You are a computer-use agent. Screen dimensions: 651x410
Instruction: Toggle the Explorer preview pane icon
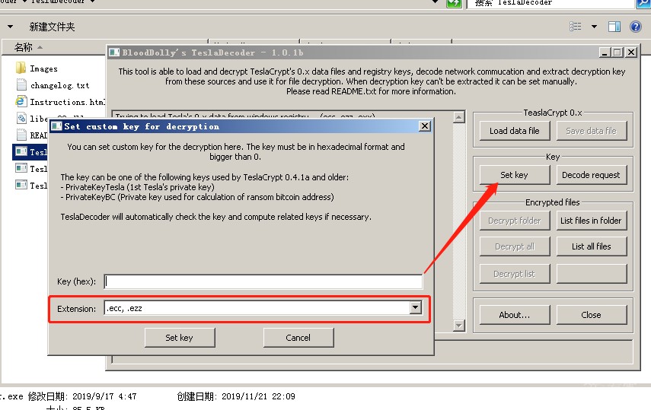(614, 27)
